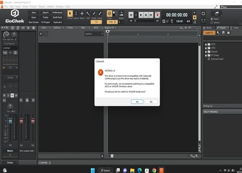Image resolution: width=242 pixels, height=173 pixels.
Task: Open the Custom track control dropdown
Action: coord(94,34)
